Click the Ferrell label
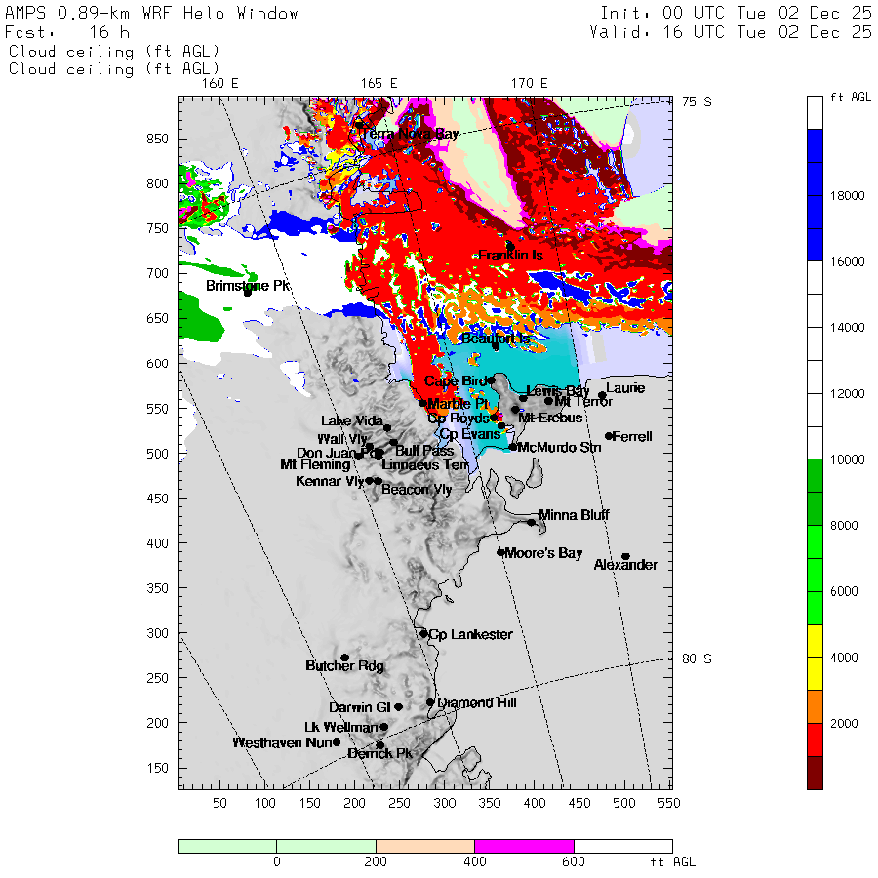The image size is (878, 878). pyautogui.click(x=632, y=436)
